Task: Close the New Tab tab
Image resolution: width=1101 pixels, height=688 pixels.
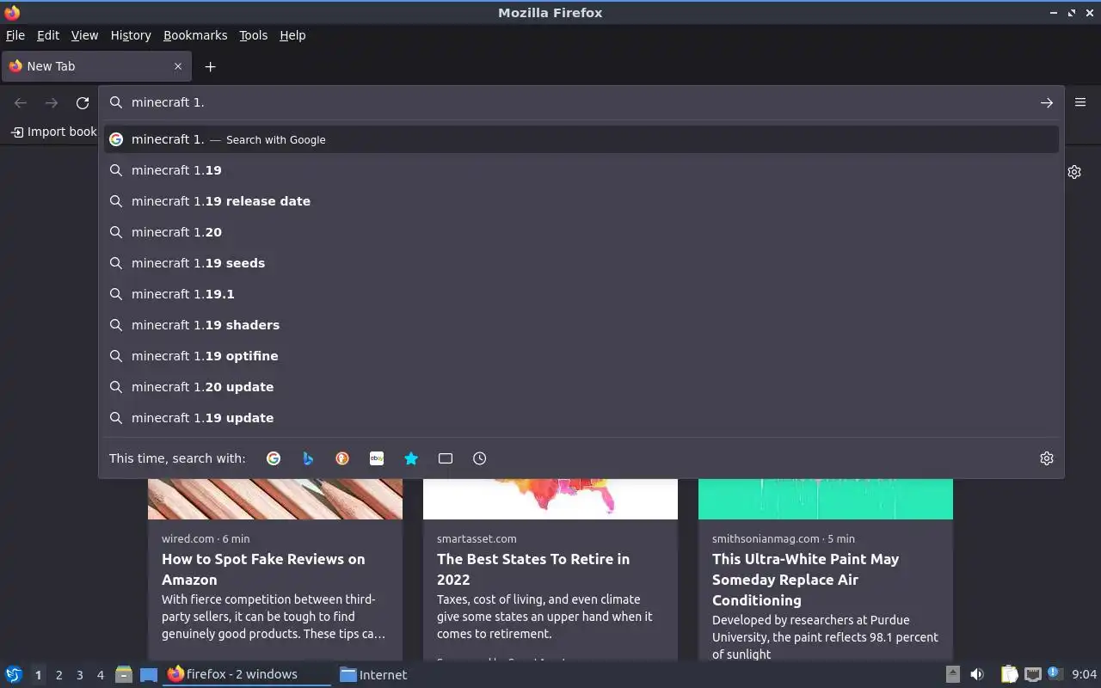Action: pos(178,66)
